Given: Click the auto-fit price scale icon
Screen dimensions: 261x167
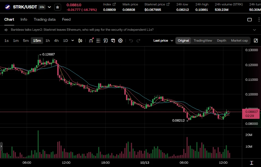Looking at the screenshot, I should tap(251, 163).
